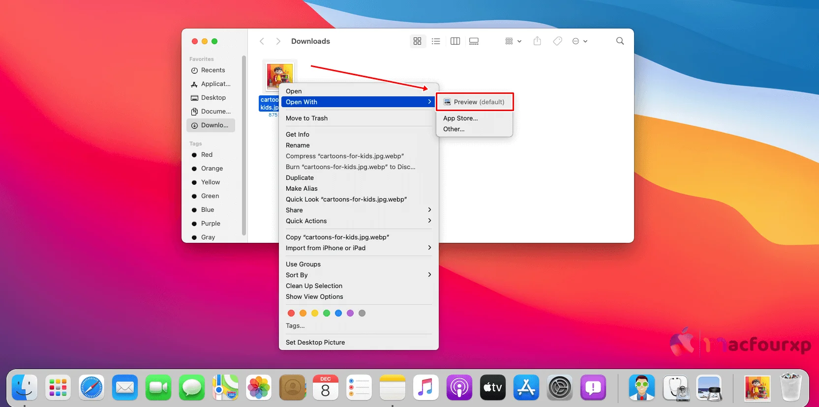Expand the Open With submenu
819x407 pixels.
coord(359,102)
